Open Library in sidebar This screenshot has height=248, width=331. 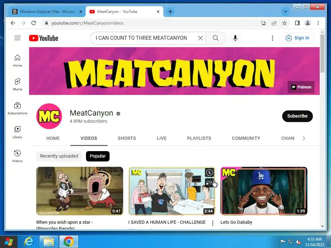[x=17, y=132]
